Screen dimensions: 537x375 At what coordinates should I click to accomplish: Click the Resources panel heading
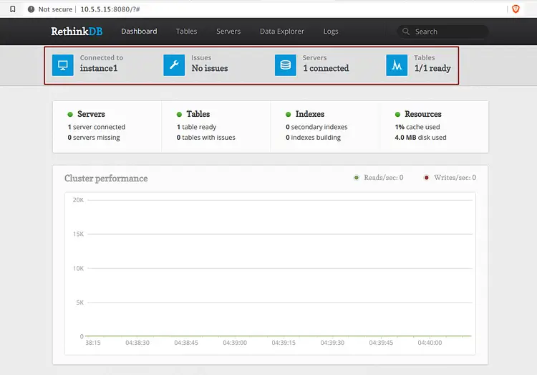[x=423, y=114]
